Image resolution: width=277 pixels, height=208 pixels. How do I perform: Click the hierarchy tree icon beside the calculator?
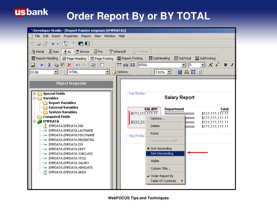coord(187,72)
